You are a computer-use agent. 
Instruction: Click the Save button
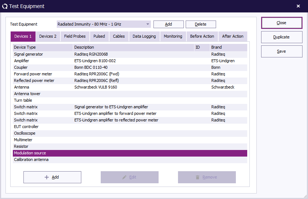(281, 52)
